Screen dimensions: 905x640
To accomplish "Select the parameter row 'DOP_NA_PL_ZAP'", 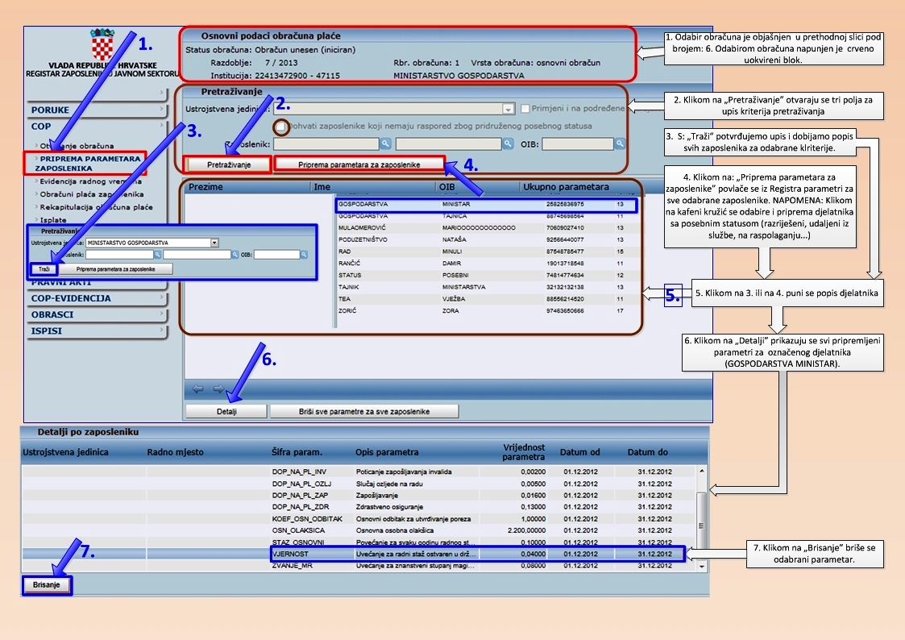I will [359, 495].
